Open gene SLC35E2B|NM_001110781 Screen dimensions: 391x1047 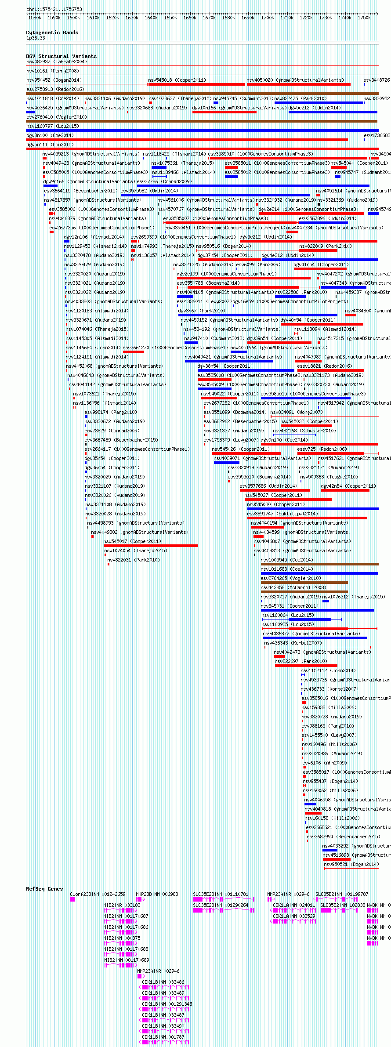pyautogui.click(x=221, y=894)
